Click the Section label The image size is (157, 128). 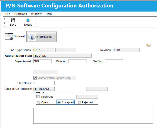pyautogui.click(x=98, y=61)
